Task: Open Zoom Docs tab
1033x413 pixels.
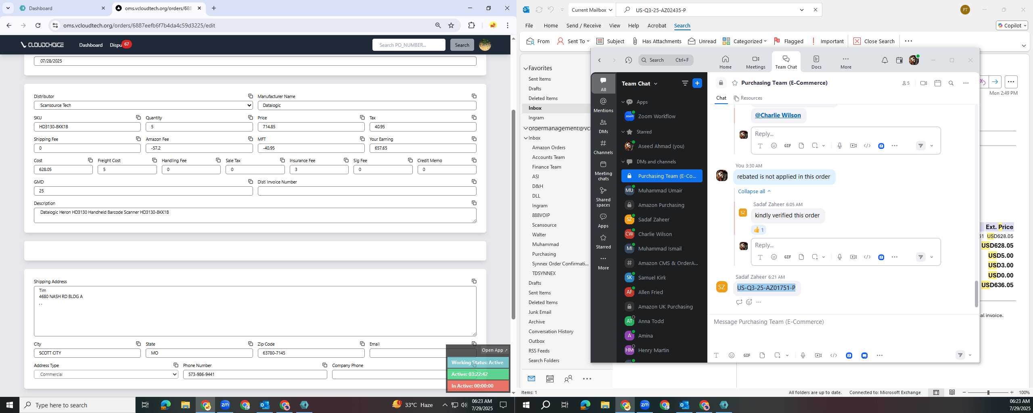Action: [x=816, y=62]
